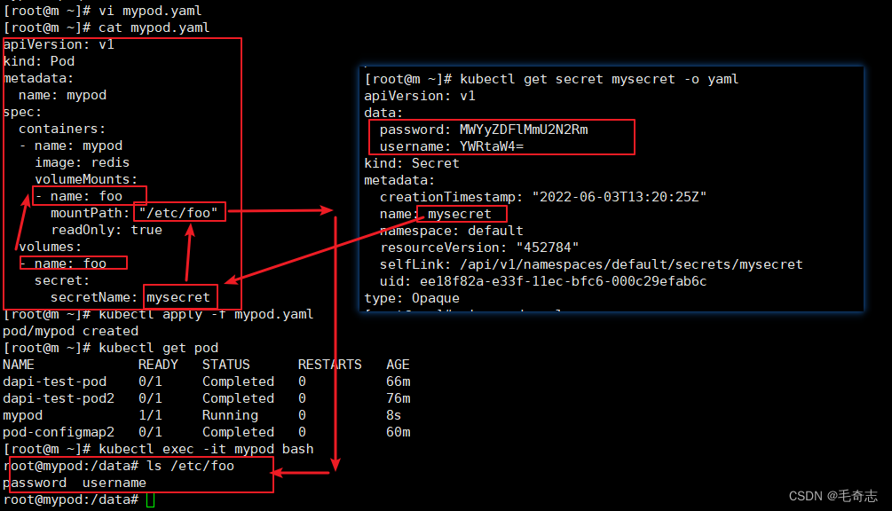Click the 'type: Opaque' line
Image resolution: width=892 pixels, height=511 pixels.
pos(412,298)
